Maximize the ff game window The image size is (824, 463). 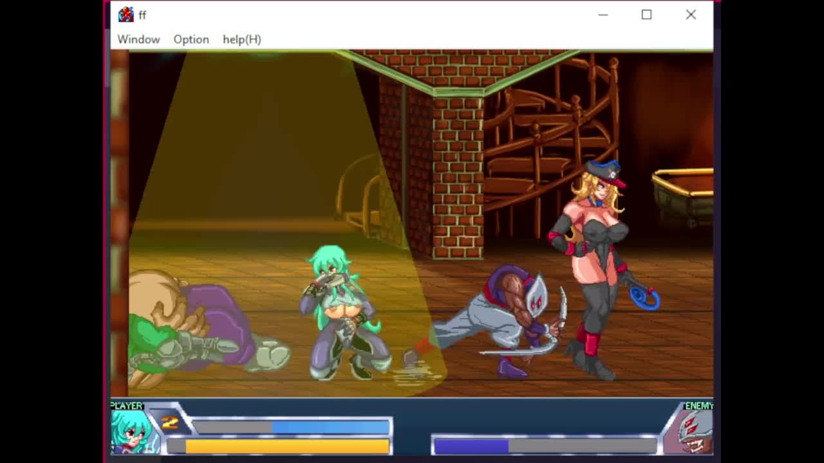[646, 14]
